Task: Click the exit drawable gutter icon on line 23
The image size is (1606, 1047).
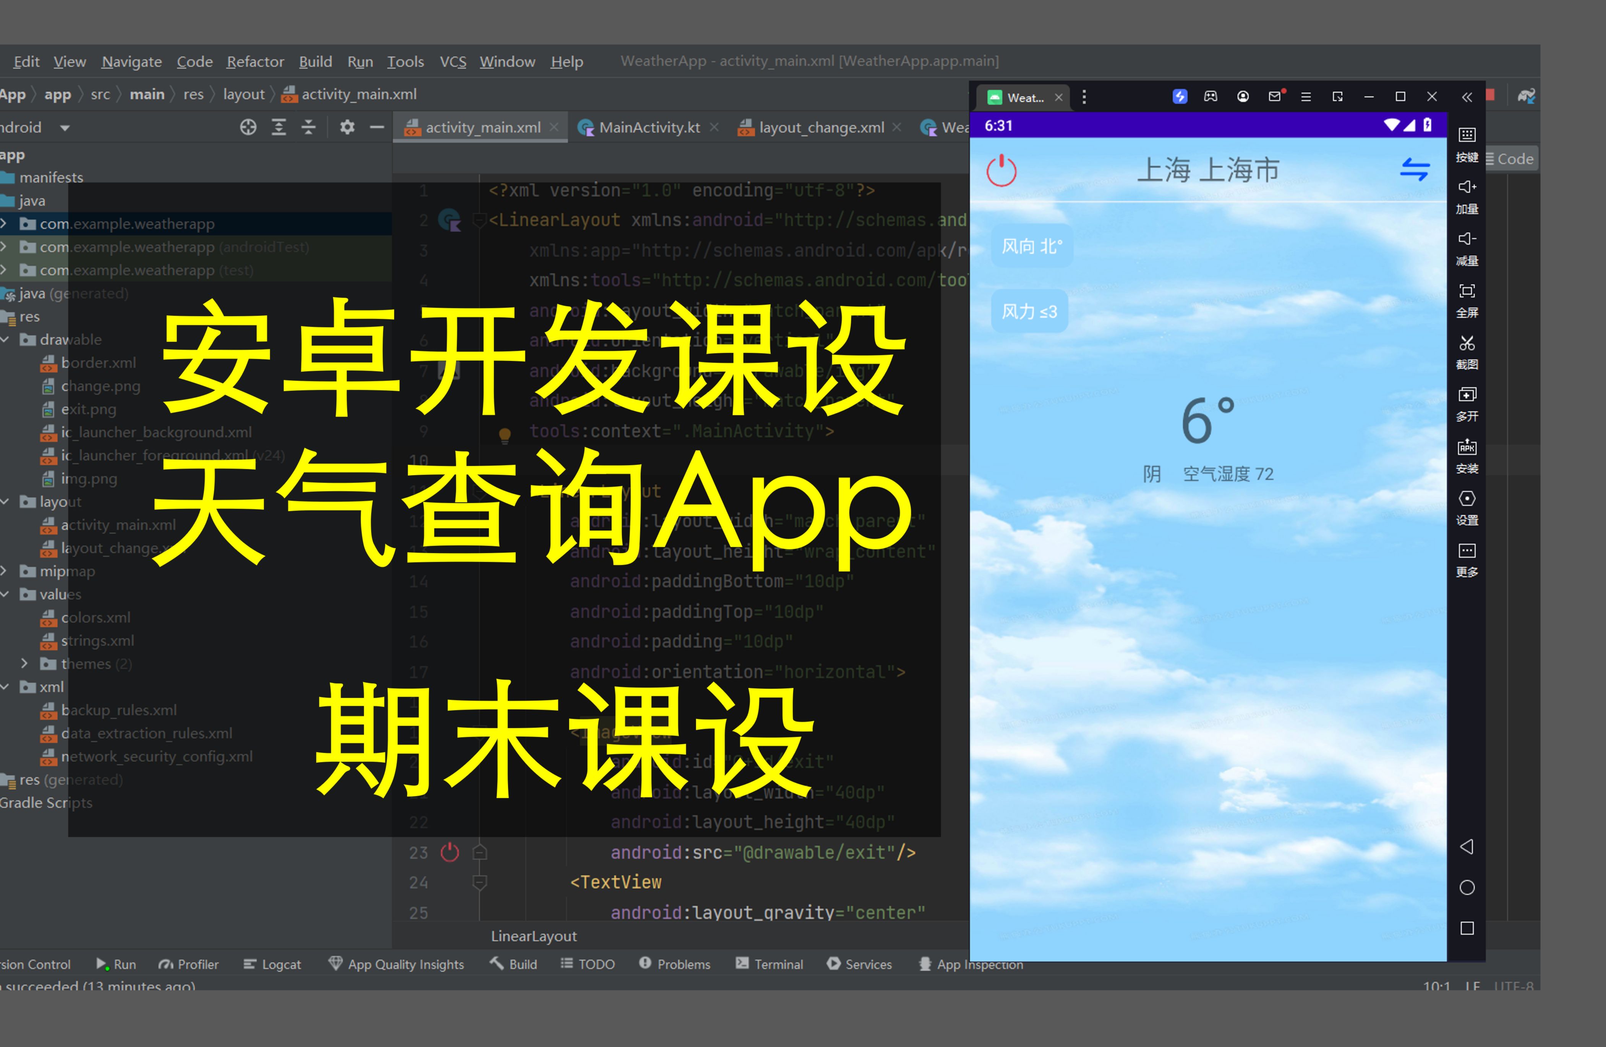Action: [x=449, y=852]
